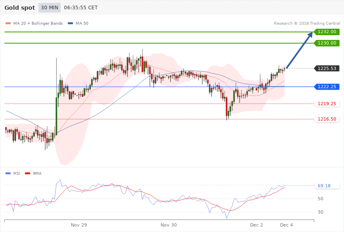Click the pink MA 20 legend swatch
344x233 pixels.
pyautogui.click(x=8, y=23)
